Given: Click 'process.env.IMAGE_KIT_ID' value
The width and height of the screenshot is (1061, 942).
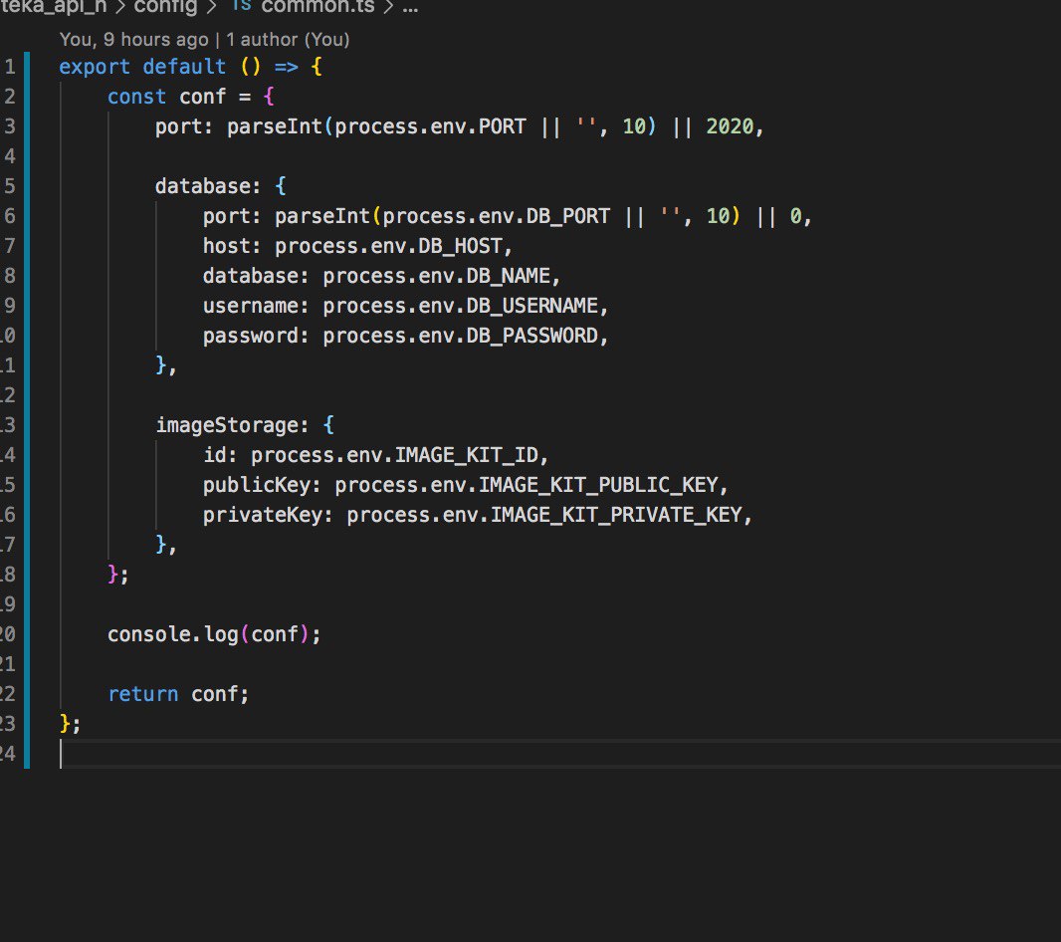Looking at the screenshot, I should pyautogui.click(x=394, y=455).
